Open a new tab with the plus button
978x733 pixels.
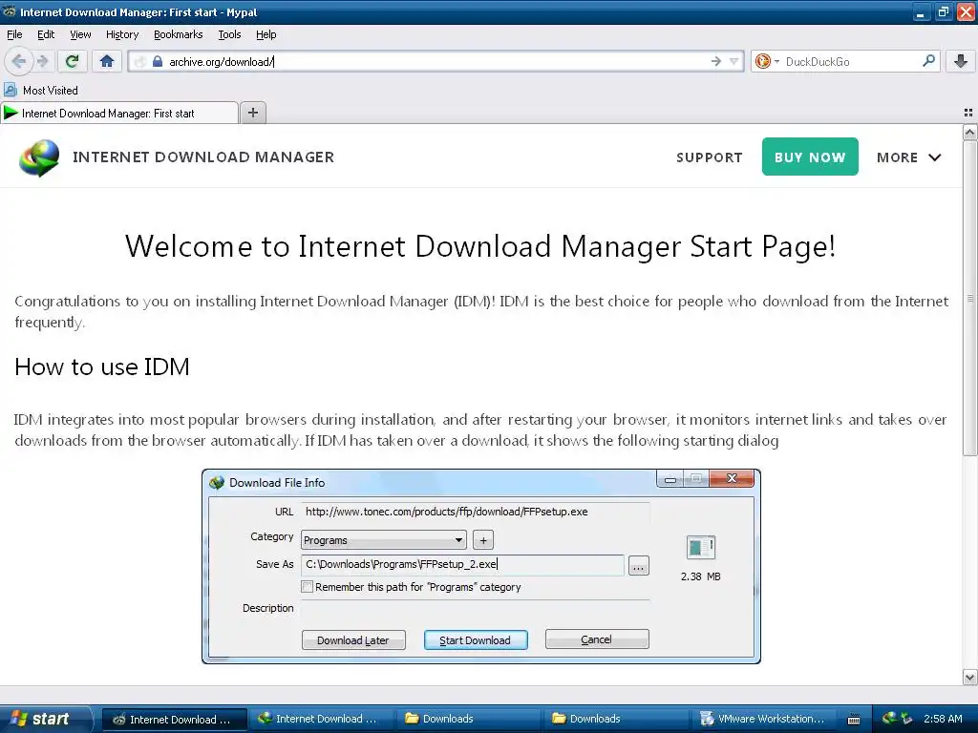(x=252, y=113)
